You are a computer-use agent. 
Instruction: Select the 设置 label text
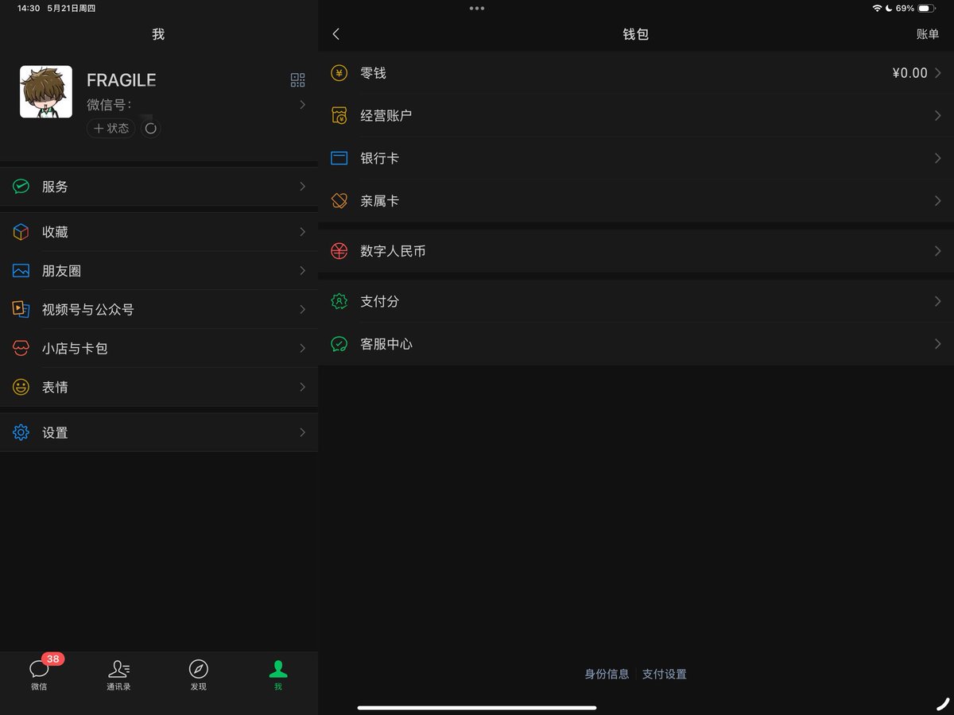[55, 432]
